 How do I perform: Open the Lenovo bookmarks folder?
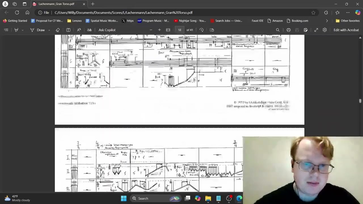tap(74, 21)
